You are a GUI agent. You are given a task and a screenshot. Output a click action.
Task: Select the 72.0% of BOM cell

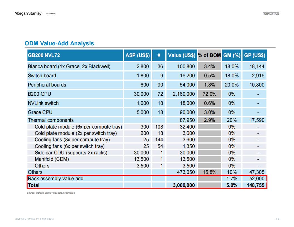[209, 94]
